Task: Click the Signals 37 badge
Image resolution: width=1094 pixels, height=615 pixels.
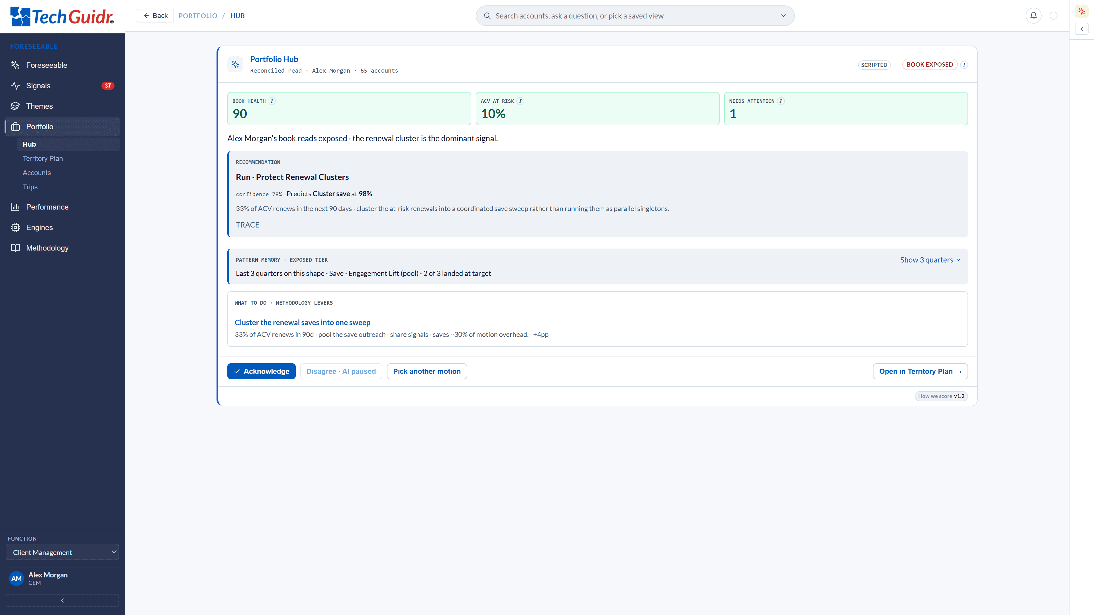Action: click(108, 86)
